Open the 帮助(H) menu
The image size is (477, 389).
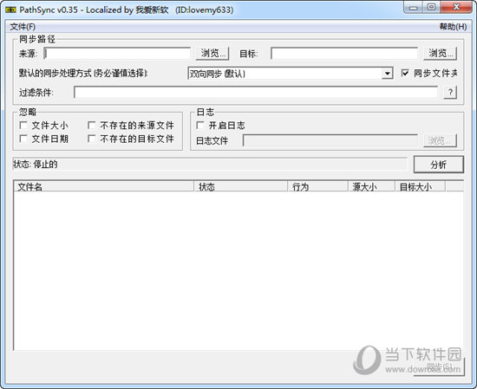click(x=453, y=27)
